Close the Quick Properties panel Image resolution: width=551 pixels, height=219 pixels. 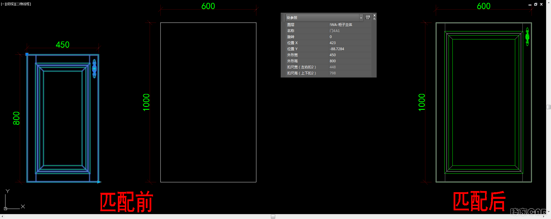(x=374, y=15)
